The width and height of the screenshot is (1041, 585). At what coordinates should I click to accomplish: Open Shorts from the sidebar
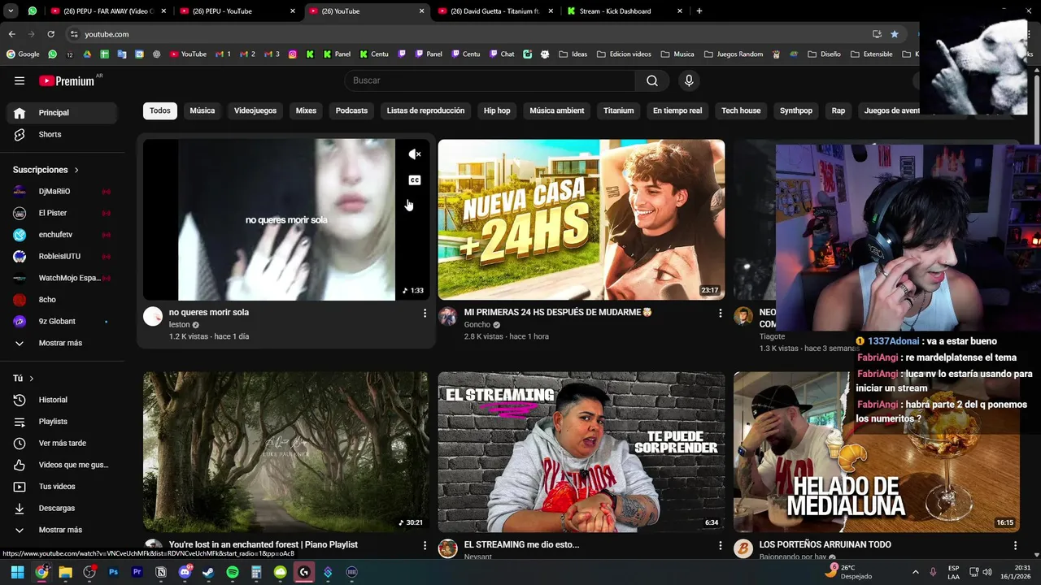click(x=62, y=134)
